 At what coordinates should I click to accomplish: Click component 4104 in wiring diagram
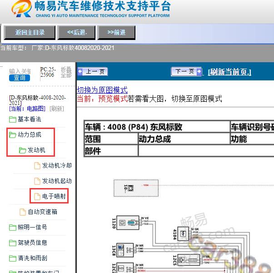tap(183, 233)
